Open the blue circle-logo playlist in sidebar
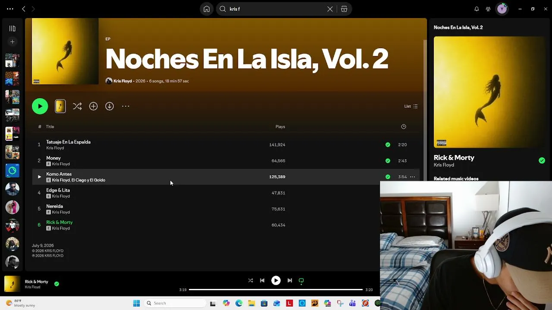Viewport: 552px width, 310px height. (x=13, y=170)
